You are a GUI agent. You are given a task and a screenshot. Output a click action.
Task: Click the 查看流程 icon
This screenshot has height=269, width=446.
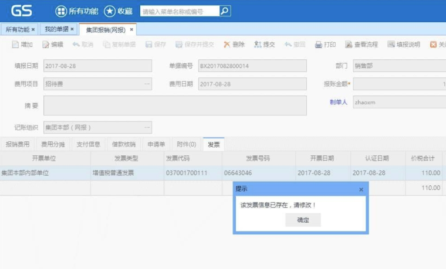(x=349, y=45)
